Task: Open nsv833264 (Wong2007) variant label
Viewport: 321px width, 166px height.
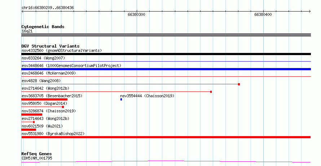Action: click(x=43, y=58)
